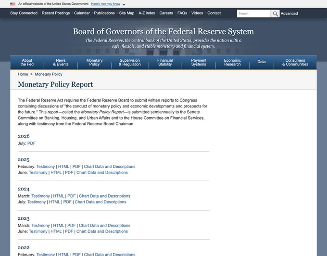The image size is (327, 256).
Task: Open March 2023 HTML report
Action: click(x=59, y=226)
